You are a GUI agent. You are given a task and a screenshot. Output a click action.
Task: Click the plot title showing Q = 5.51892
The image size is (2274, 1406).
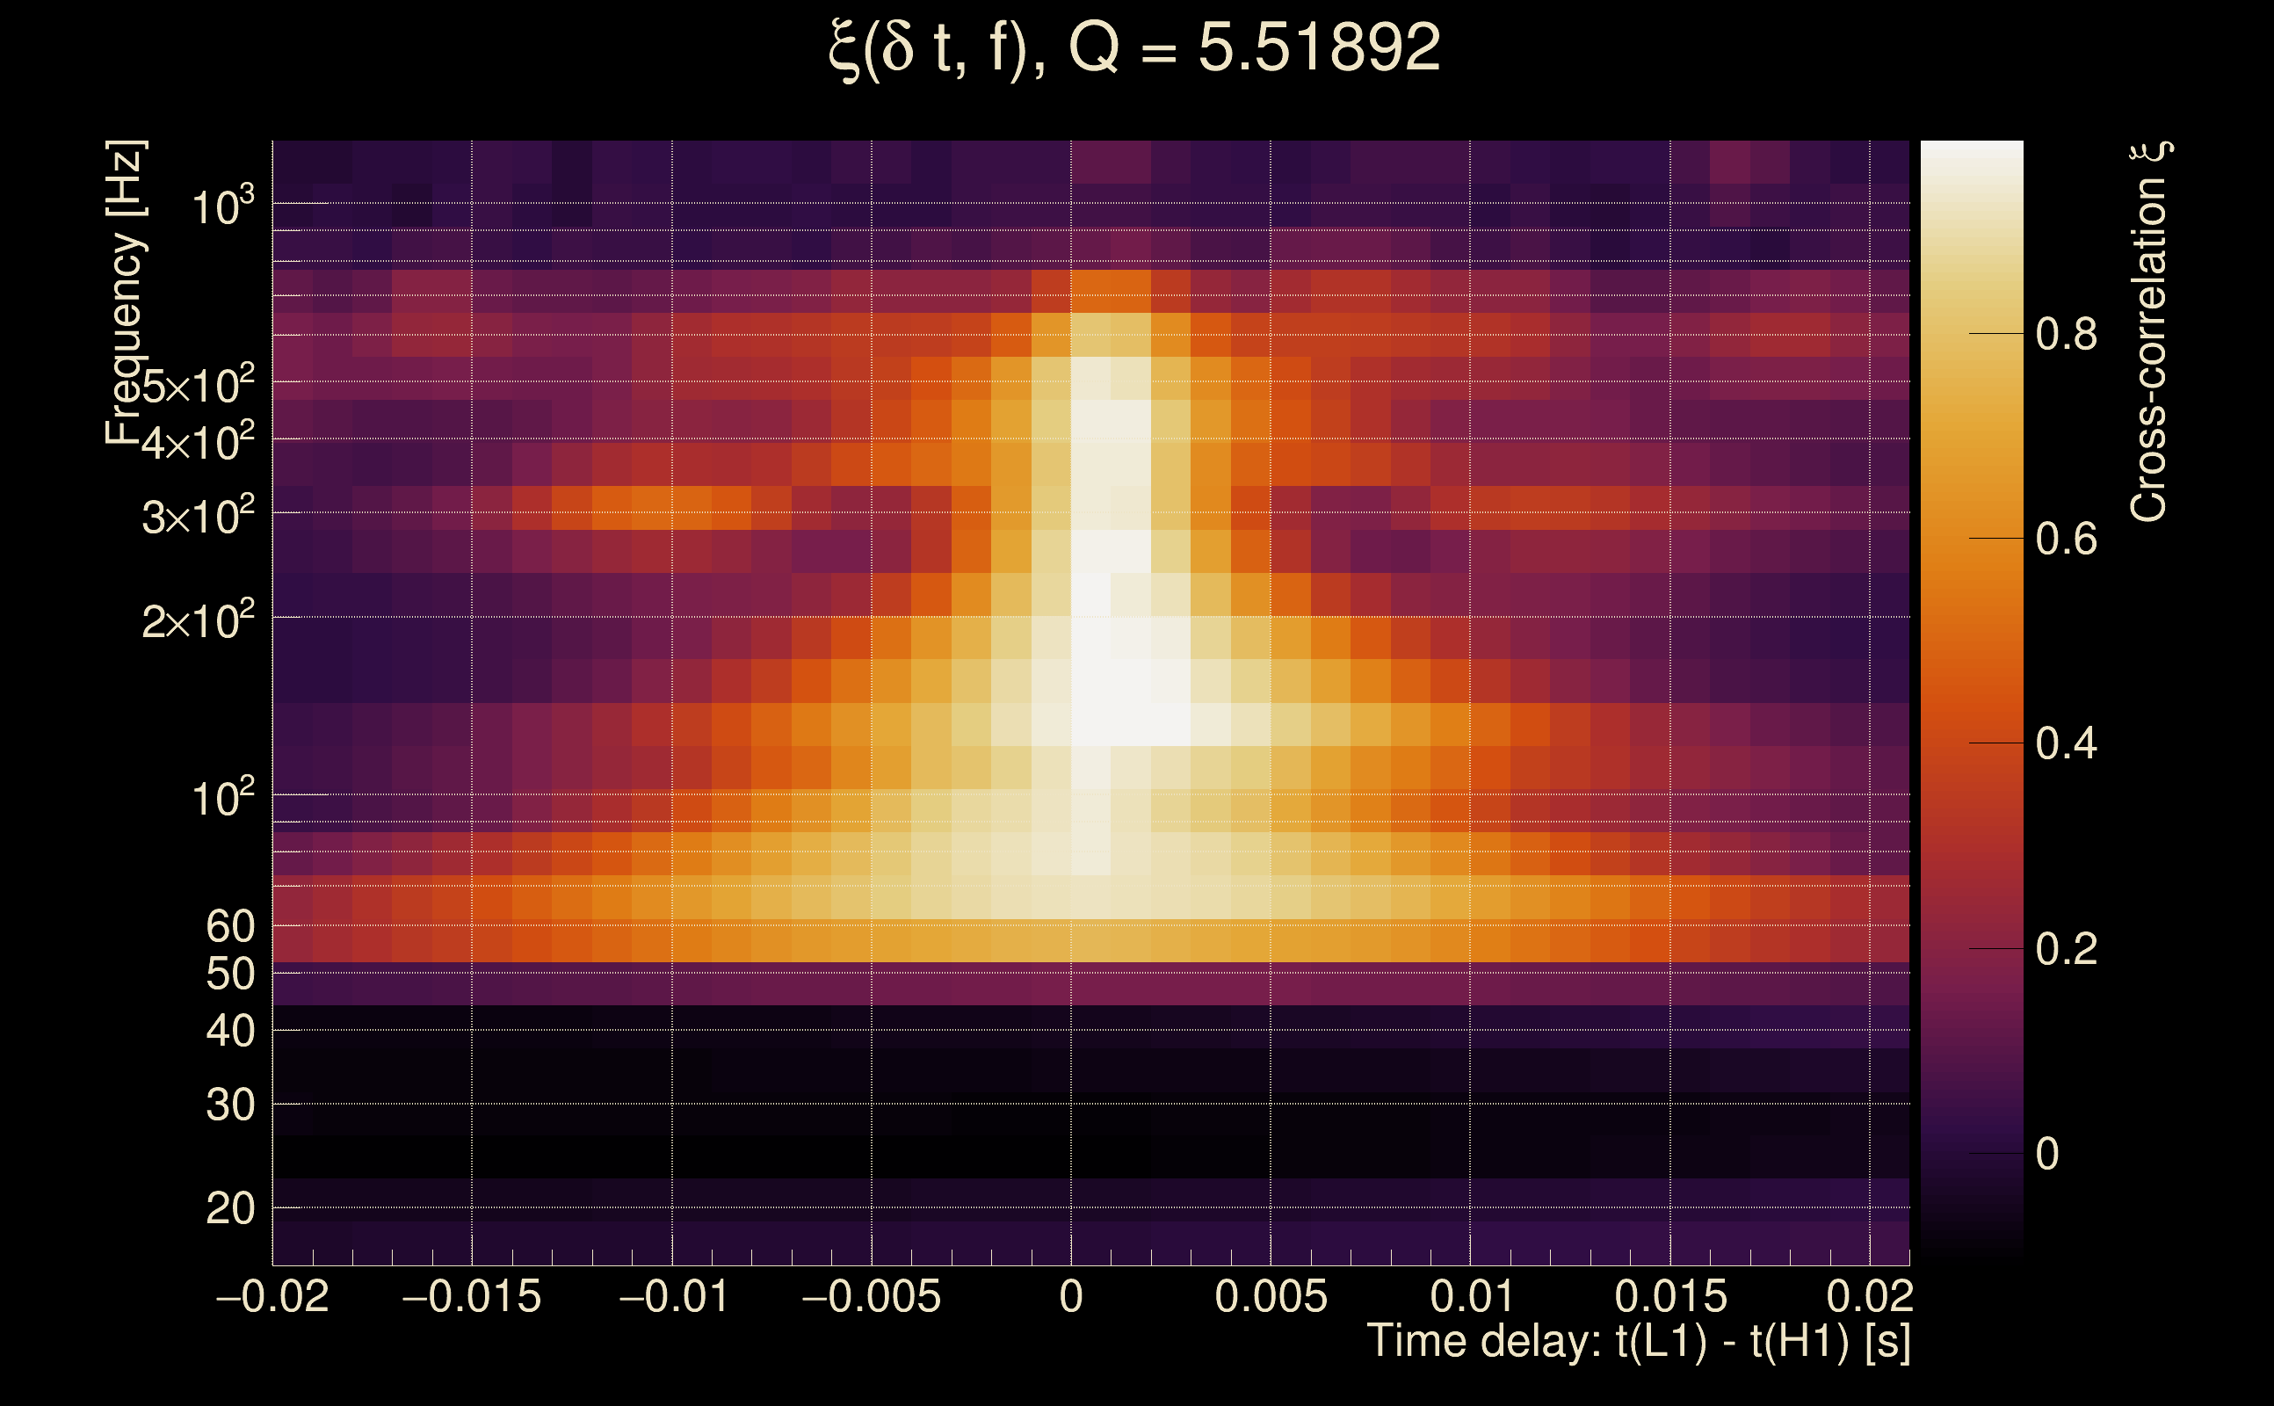[x=1134, y=48]
